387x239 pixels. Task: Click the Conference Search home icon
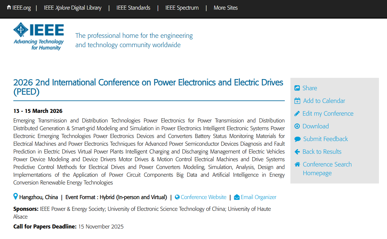click(x=297, y=165)
